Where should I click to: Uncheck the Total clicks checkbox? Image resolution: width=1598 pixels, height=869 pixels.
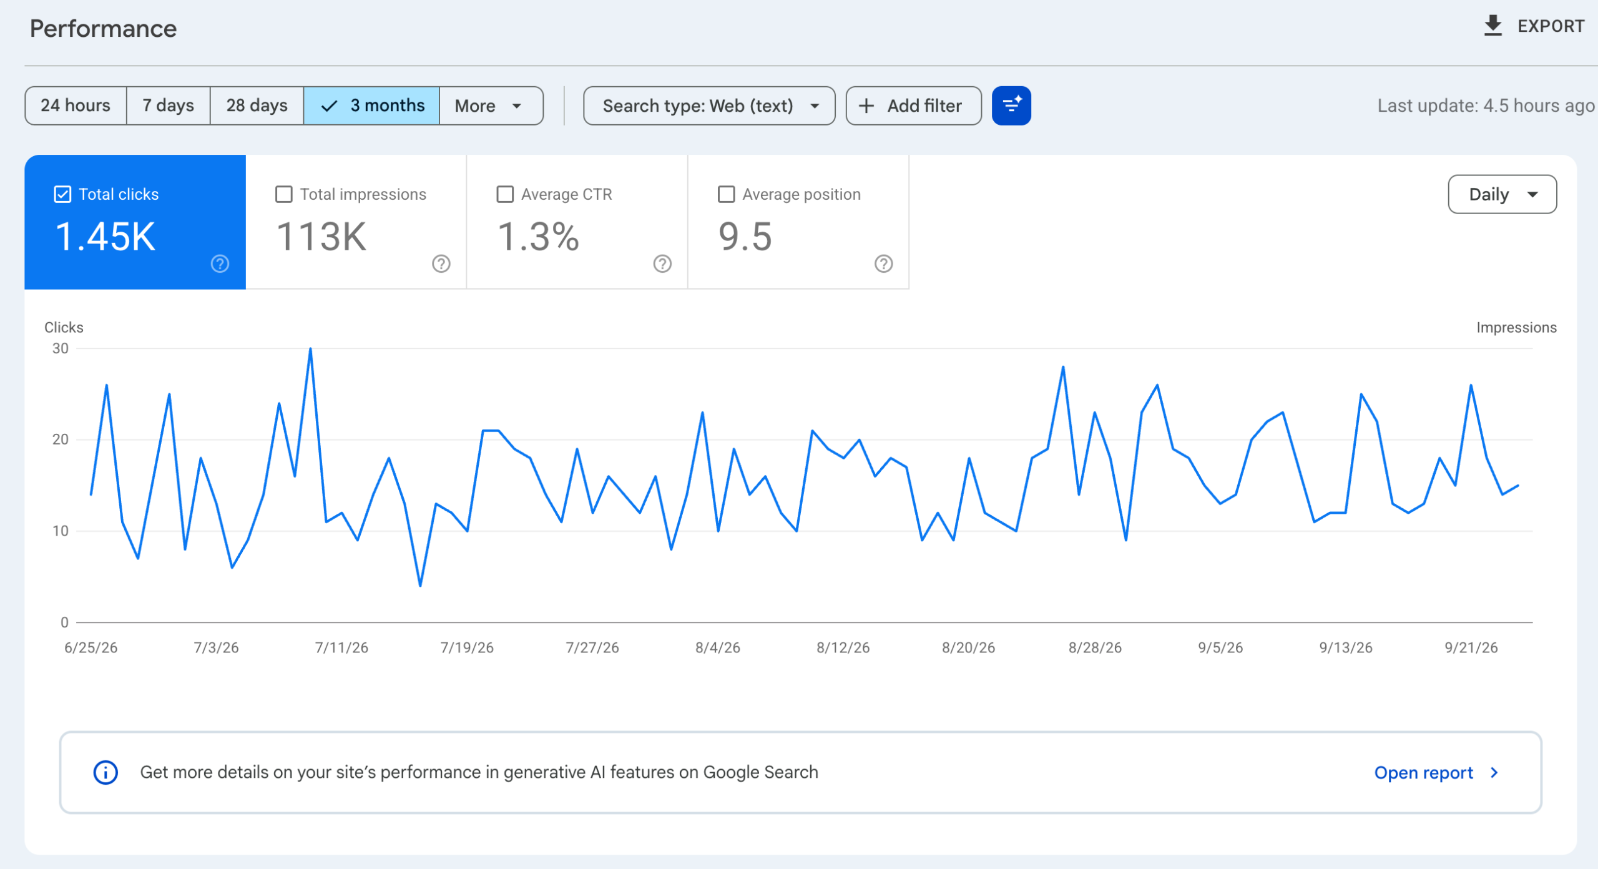pyautogui.click(x=62, y=194)
